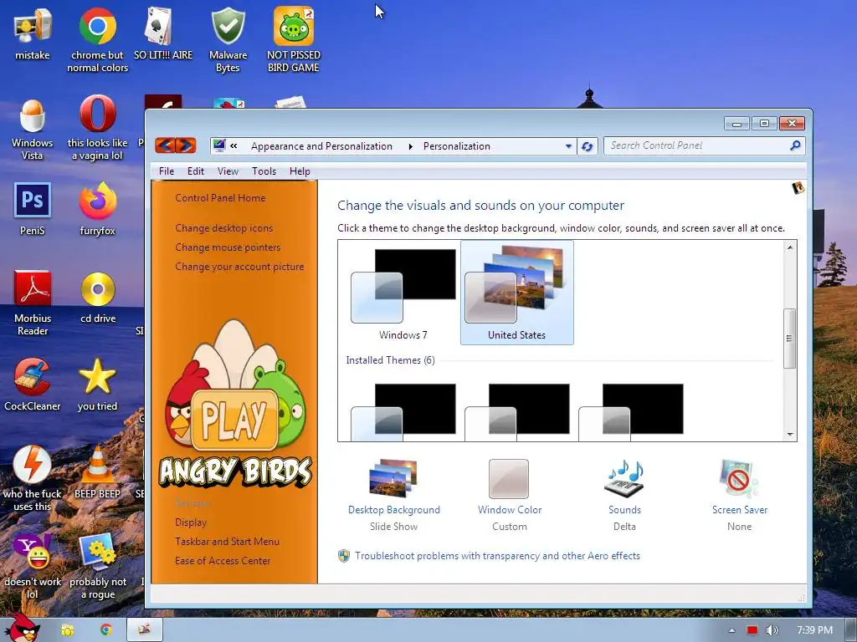Click the 'Personalization' breadcrumb segment
Image resolution: width=857 pixels, height=642 pixels.
tap(456, 146)
